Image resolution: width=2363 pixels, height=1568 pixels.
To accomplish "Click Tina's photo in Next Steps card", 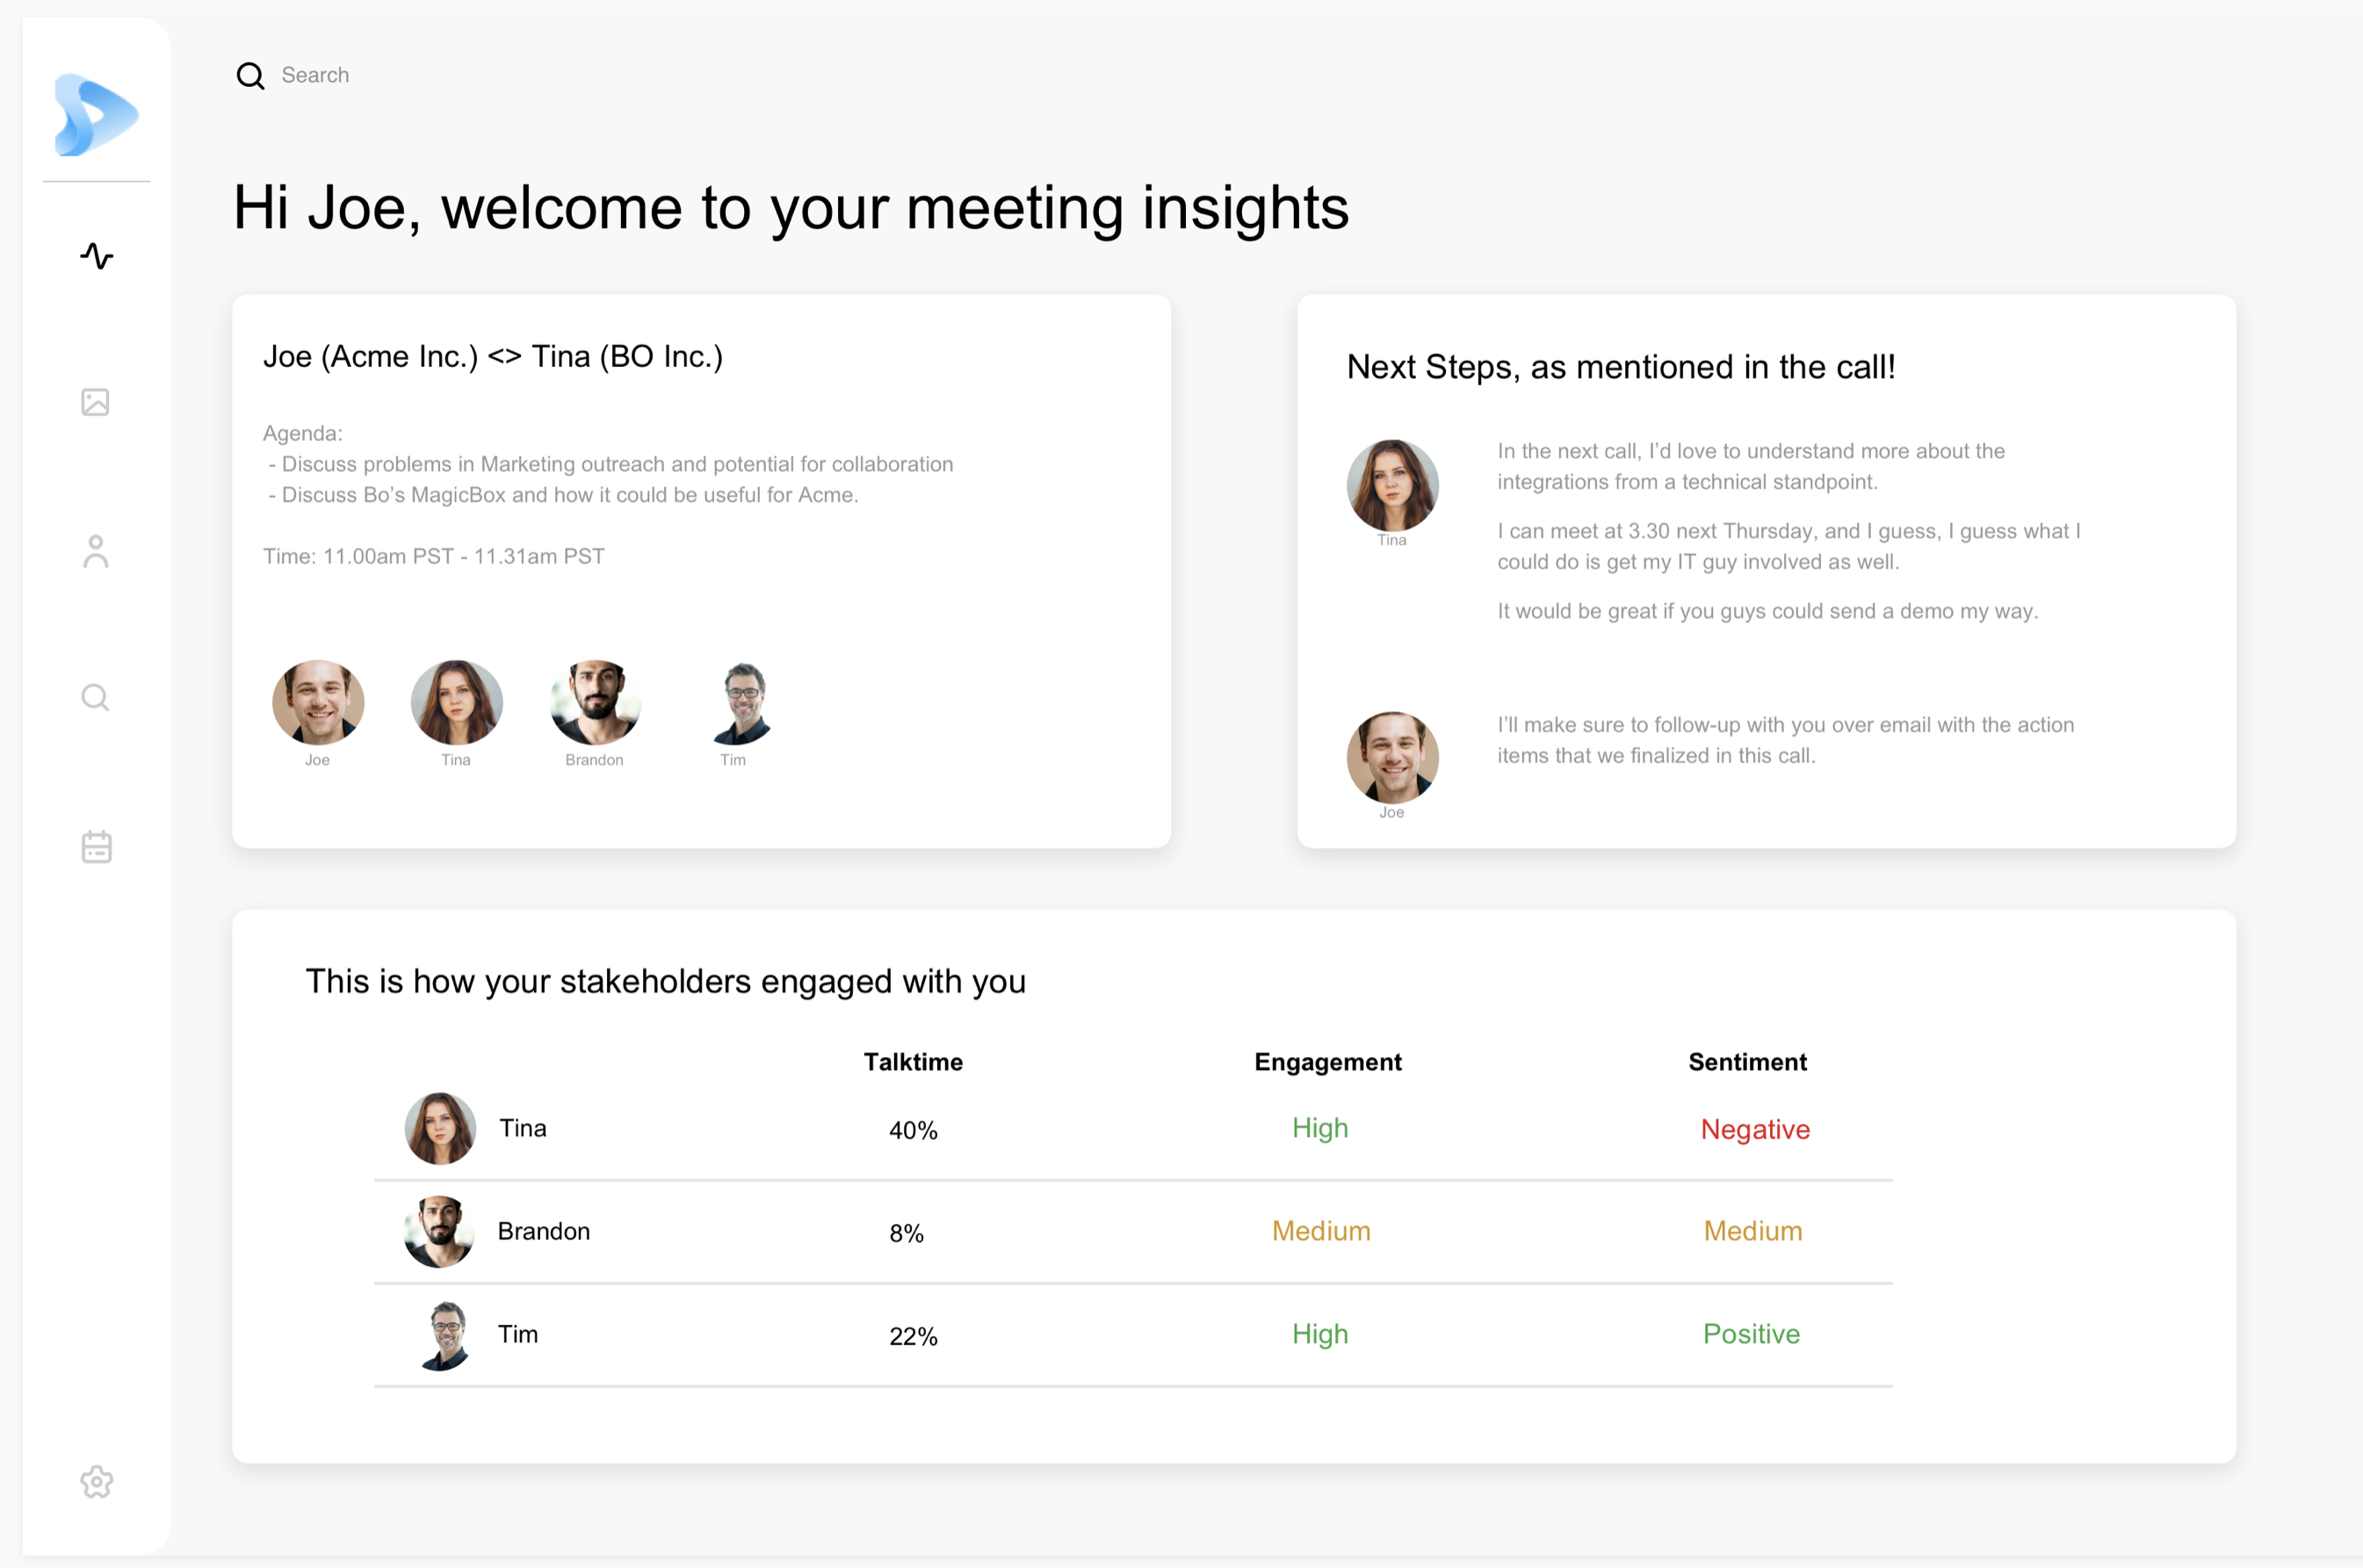I will coord(1391,485).
